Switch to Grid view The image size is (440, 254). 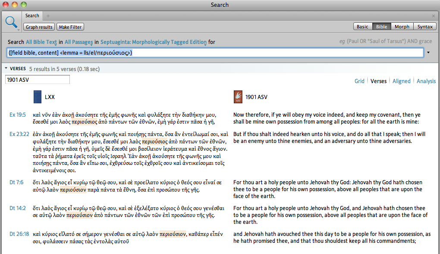click(x=359, y=81)
